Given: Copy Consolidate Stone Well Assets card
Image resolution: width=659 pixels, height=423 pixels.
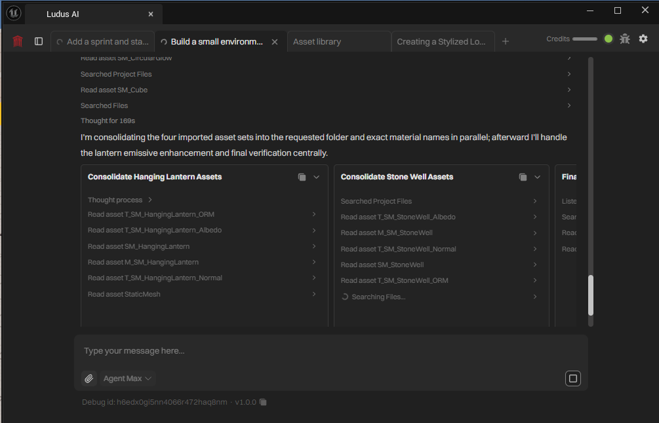Looking at the screenshot, I should (523, 177).
